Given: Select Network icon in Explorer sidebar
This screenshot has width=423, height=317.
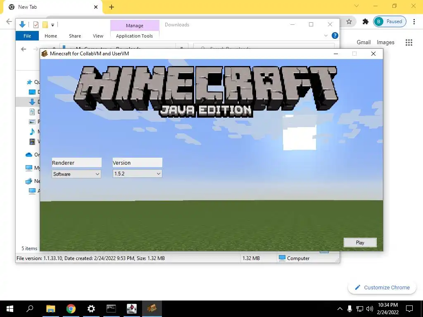Looking at the screenshot, I should tap(29, 181).
